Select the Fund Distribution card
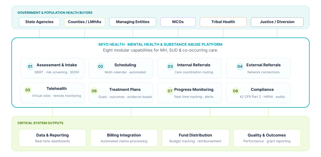 coord(195,138)
